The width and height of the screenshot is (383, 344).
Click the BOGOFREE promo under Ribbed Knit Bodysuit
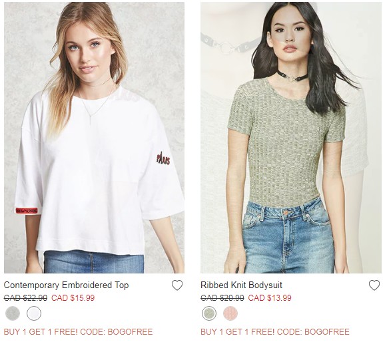(275, 332)
